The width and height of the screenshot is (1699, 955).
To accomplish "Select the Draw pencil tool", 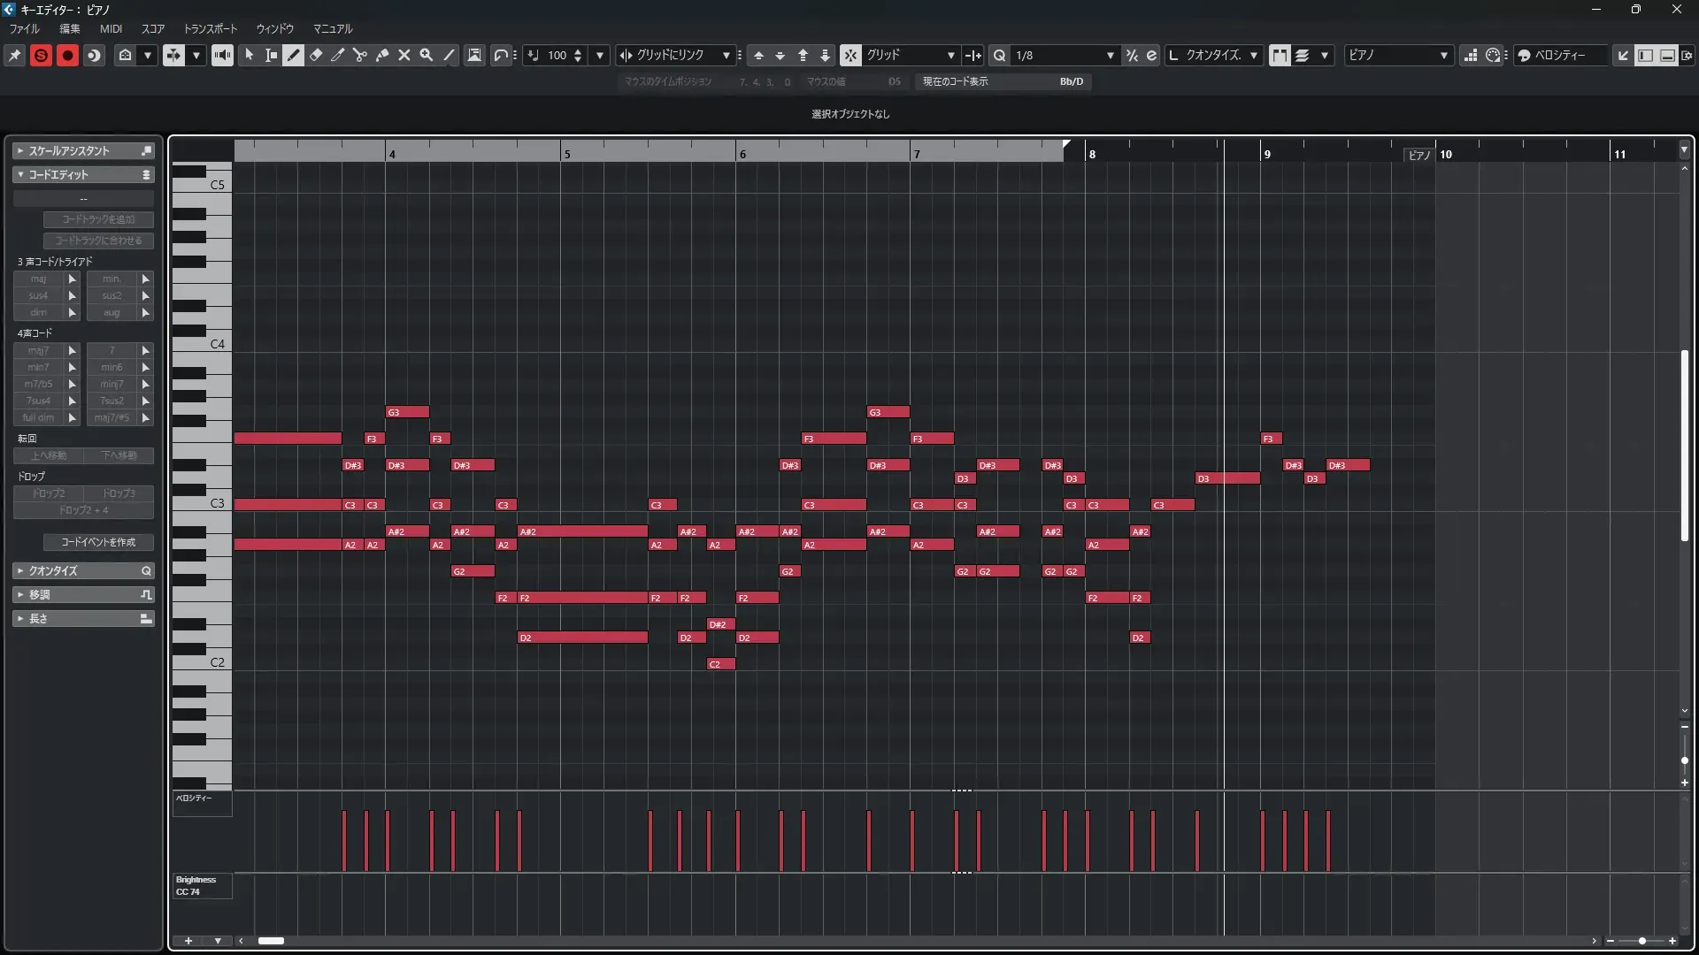I will point(293,55).
